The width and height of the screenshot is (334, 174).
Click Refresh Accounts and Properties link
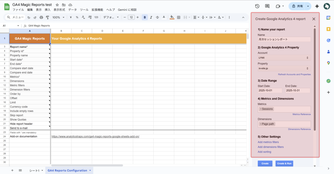click(294, 74)
